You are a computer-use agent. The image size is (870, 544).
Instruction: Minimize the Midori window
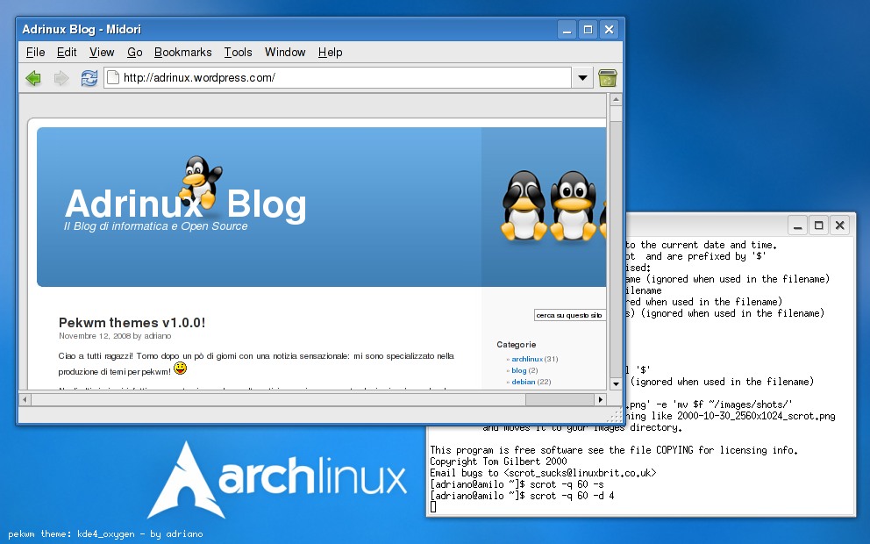567,30
